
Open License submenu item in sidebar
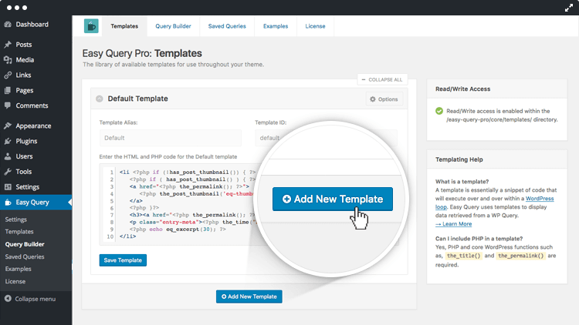15,282
